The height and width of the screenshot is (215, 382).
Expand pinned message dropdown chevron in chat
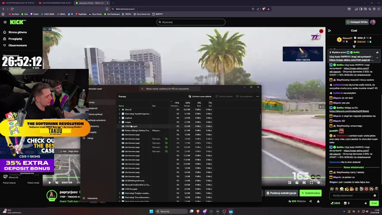377,58
